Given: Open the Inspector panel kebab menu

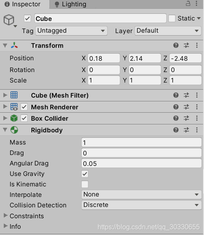Looking at the screenshot, I should point(196,3).
